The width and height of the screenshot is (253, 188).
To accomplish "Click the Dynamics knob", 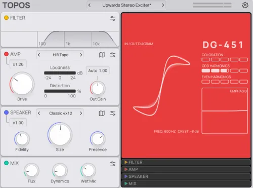I will (60, 171).
